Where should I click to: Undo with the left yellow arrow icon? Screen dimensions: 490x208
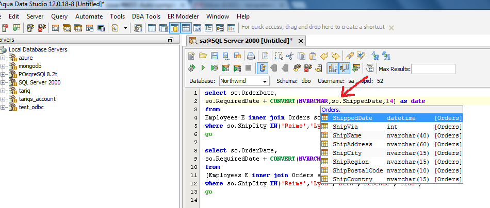pos(324,56)
